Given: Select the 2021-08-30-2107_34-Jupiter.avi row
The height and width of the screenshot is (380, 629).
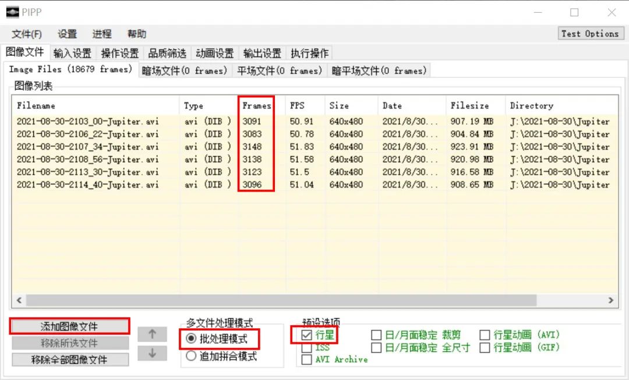Looking at the screenshot, I should (87, 147).
